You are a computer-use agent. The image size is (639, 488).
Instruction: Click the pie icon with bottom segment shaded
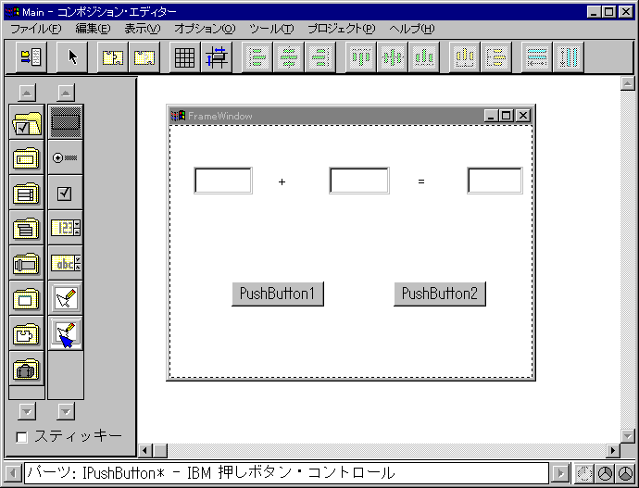[625, 473]
